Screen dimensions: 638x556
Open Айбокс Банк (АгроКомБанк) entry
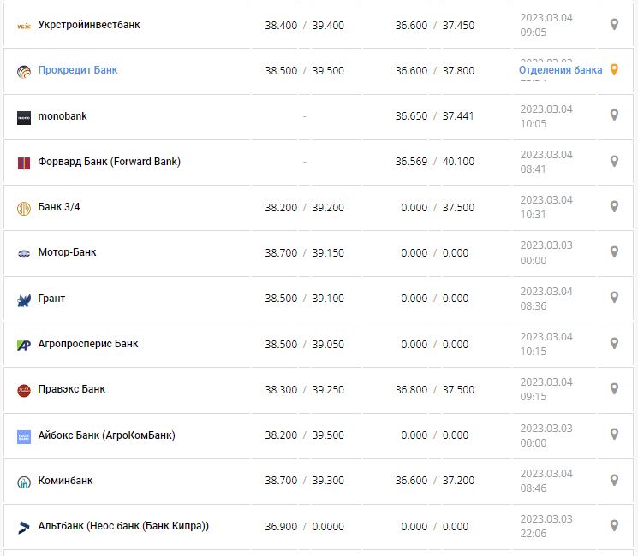point(106,435)
